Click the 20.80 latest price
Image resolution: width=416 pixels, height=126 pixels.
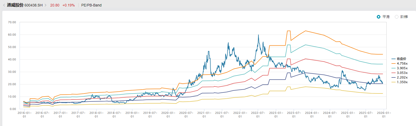[x=55, y=5]
